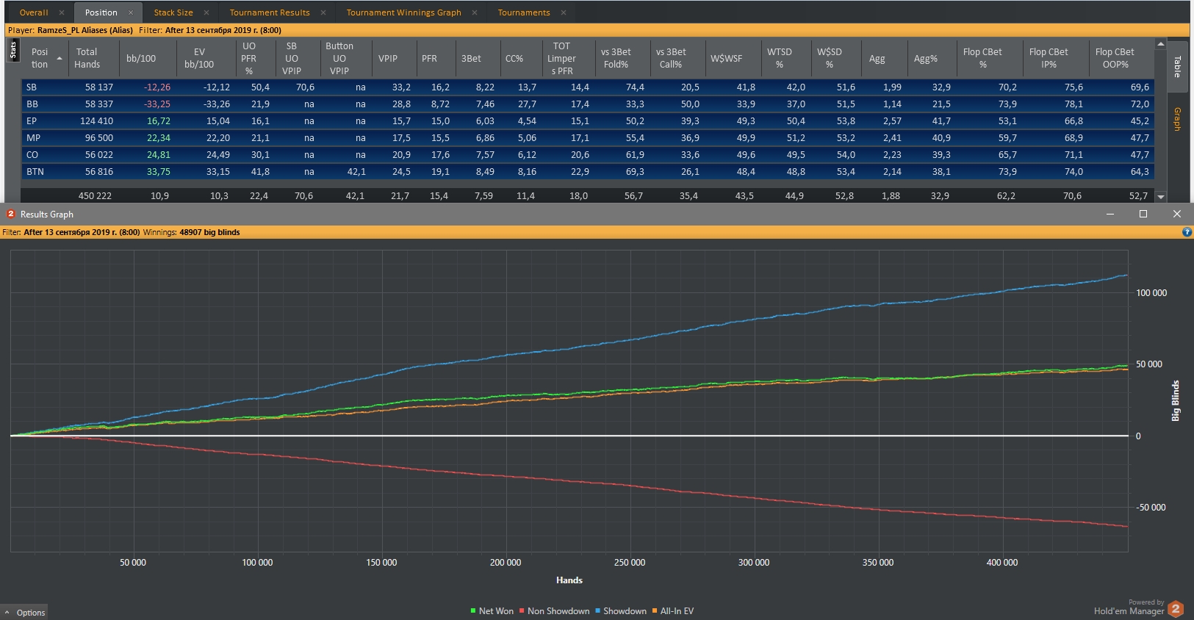Click the Position column sort arrow
Viewport: 1194px width, 620px height.
point(60,58)
